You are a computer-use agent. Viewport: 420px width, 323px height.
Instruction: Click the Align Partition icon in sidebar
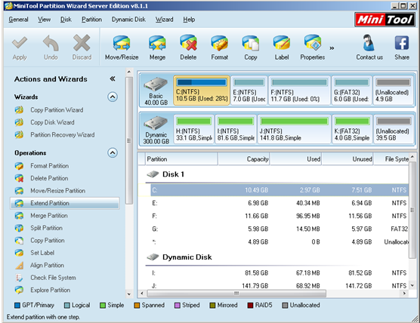tap(19, 265)
